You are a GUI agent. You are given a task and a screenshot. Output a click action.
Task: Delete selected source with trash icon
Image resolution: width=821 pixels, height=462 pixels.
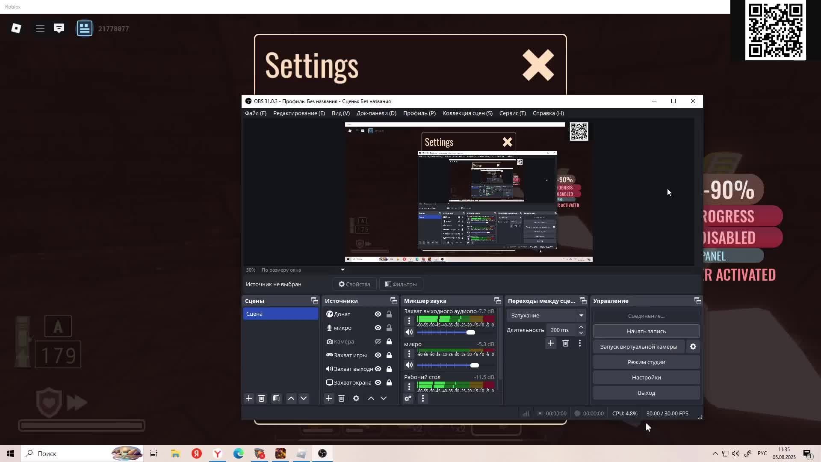point(341,398)
